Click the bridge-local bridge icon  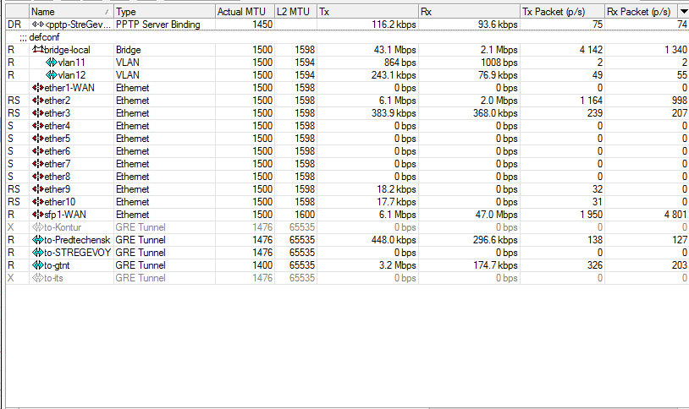click(x=38, y=50)
